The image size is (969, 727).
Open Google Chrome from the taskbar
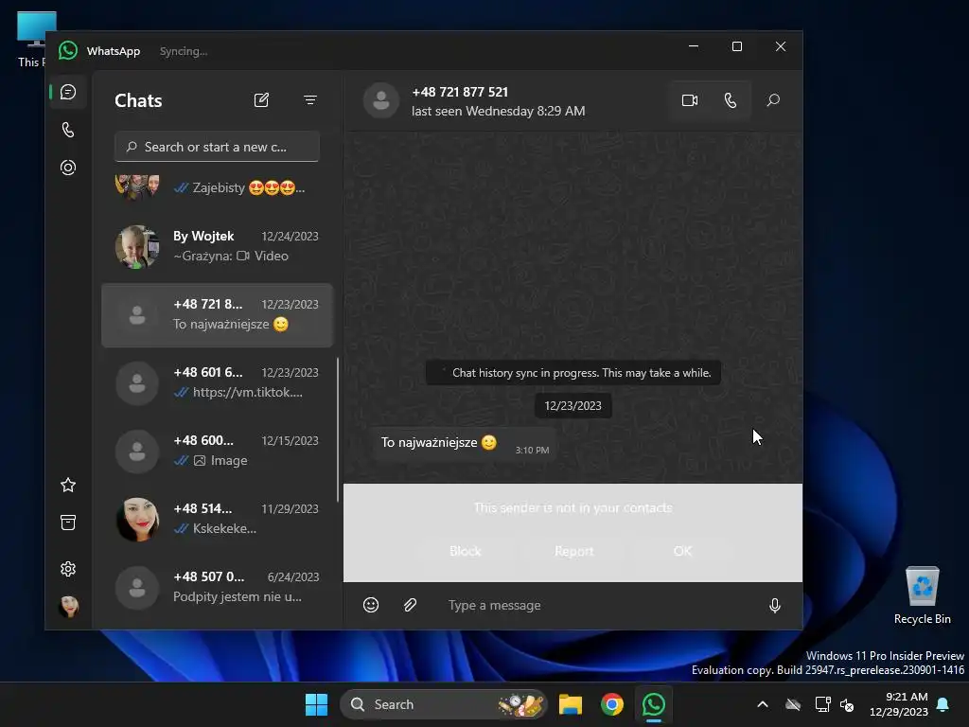(612, 704)
